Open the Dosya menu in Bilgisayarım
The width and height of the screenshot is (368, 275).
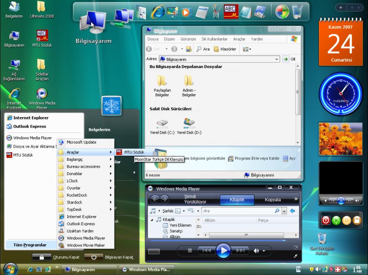coord(153,39)
